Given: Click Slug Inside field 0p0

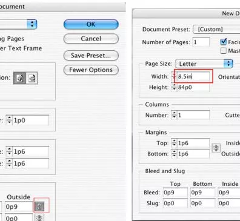Looking at the screenshot, I should (x=229, y=203).
